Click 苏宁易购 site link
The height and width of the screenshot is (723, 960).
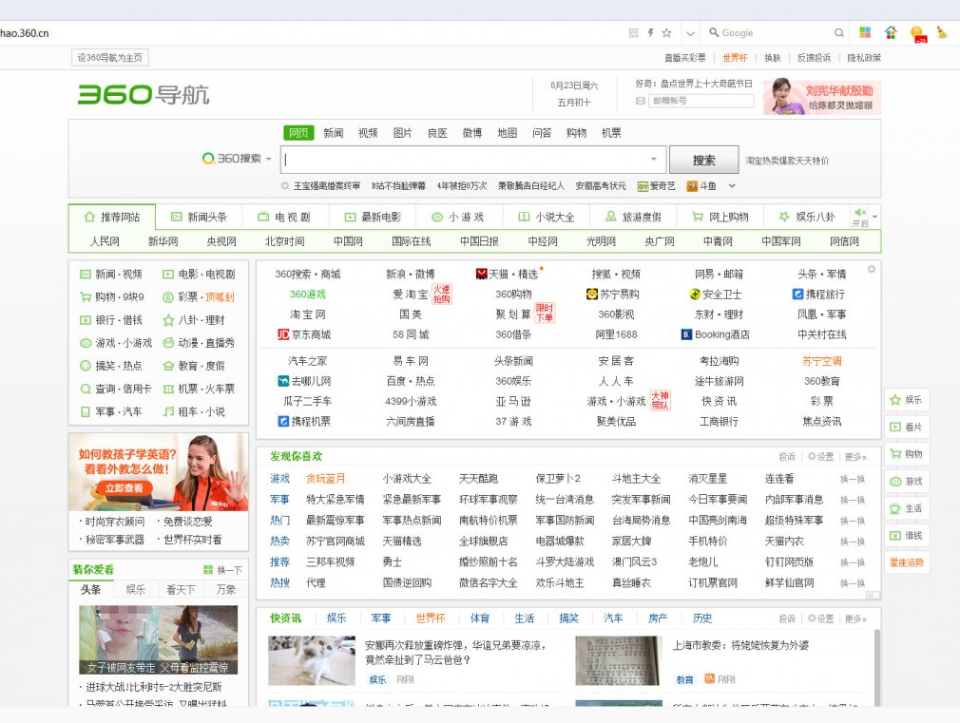coord(613,294)
